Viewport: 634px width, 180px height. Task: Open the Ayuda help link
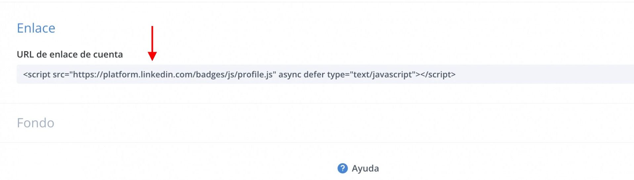(365, 168)
